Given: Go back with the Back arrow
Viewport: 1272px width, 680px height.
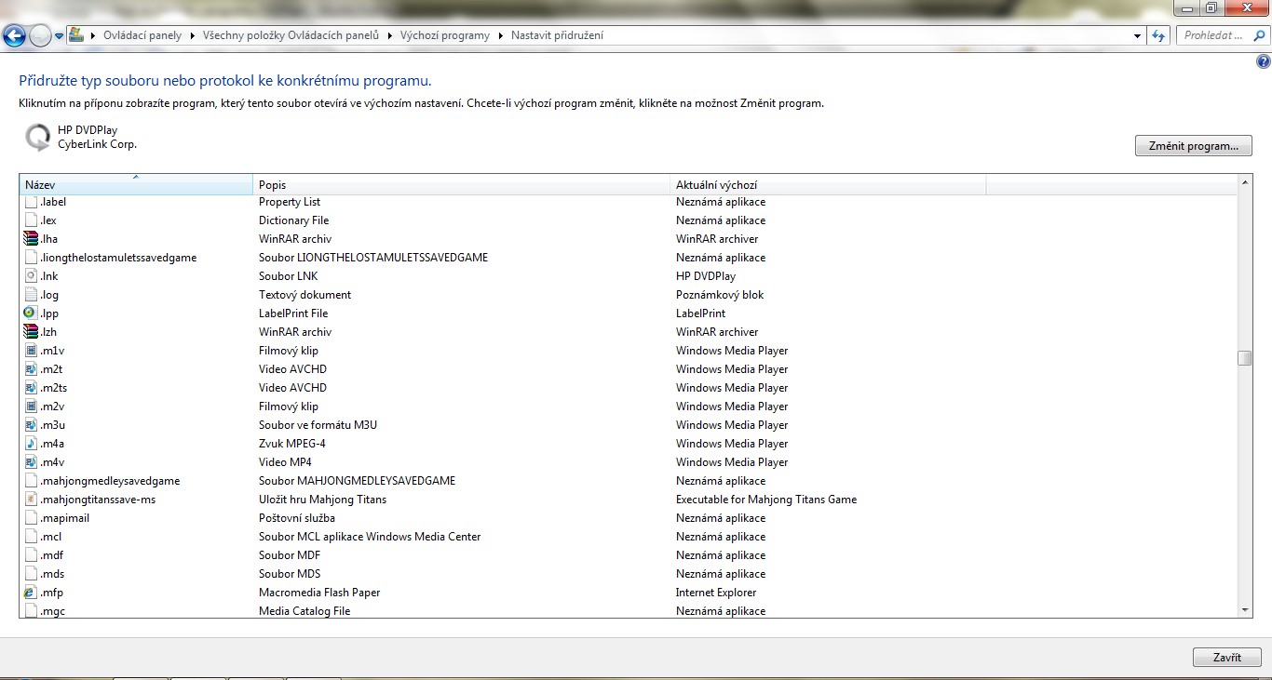Looking at the screenshot, I should (15, 35).
